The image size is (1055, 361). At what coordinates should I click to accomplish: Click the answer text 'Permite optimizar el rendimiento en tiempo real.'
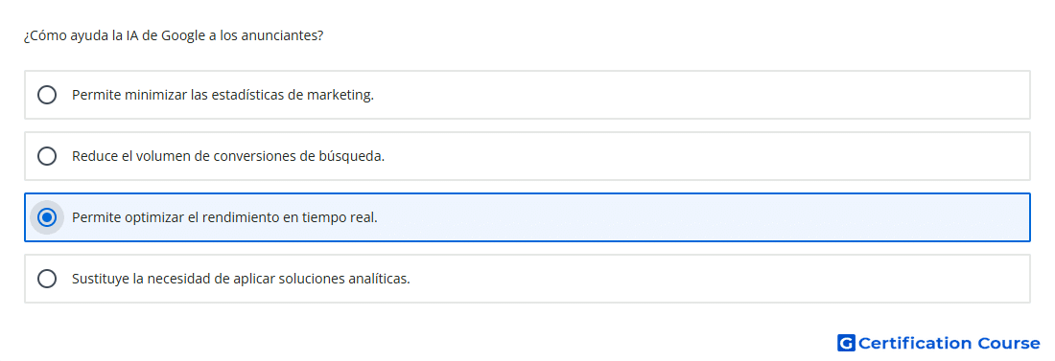click(224, 217)
